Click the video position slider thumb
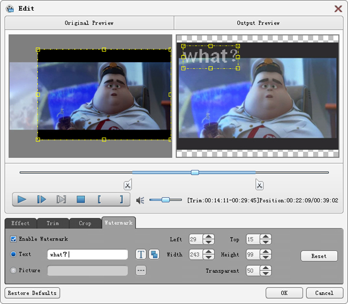Image resolution: width=348 pixels, height=304 pixels. (x=195, y=173)
